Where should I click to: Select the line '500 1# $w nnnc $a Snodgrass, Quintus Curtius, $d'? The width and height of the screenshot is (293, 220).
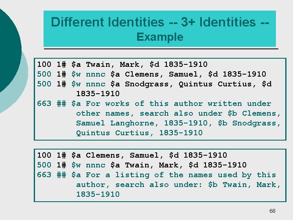(x=154, y=84)
